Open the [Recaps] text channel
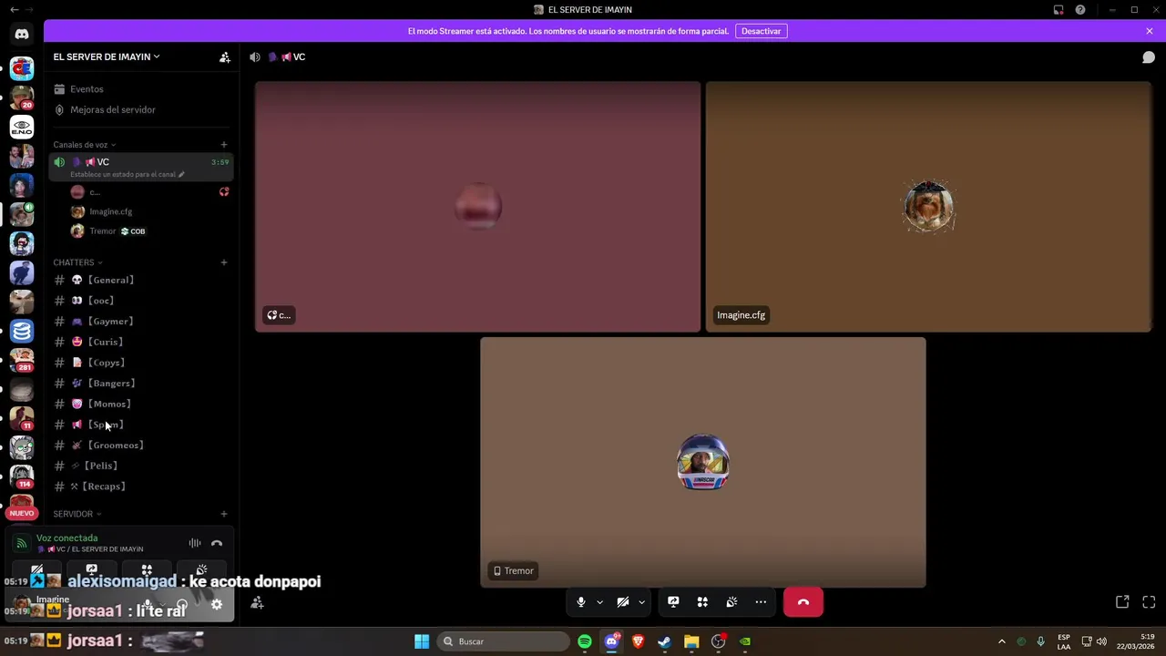Viewport: 1166px width, 656px height. click(x=141, y=487)
